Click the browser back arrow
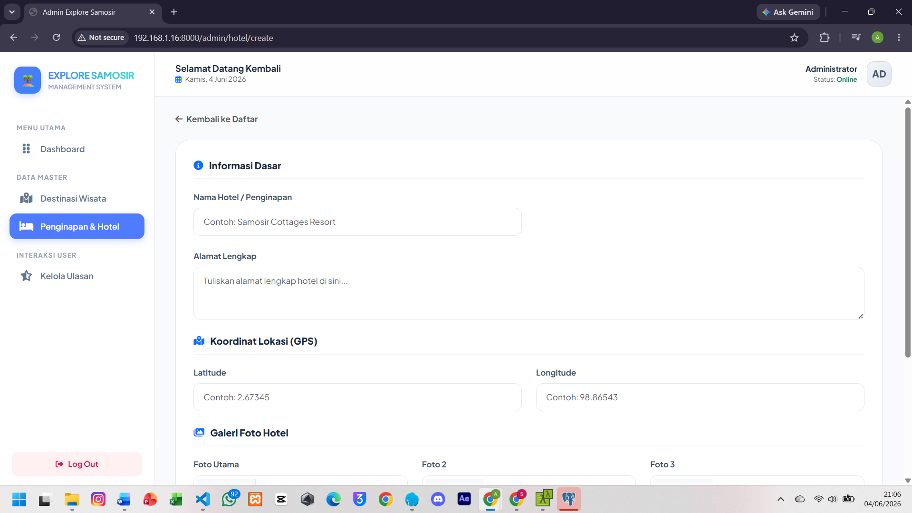This screenshot has height=513, width=912. click(x=14, y=38)
